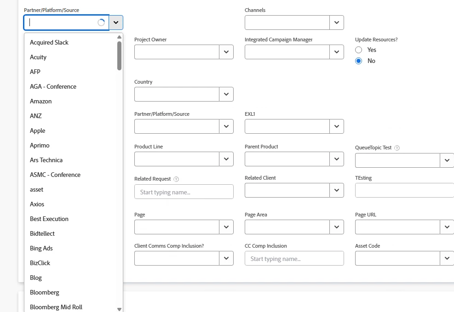454x312 pixels.
Task: Select AGA - Conference option
Action: pos(71,86)
